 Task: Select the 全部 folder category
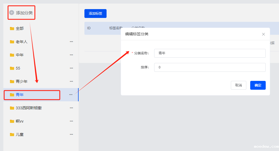[x=19, y=28]
